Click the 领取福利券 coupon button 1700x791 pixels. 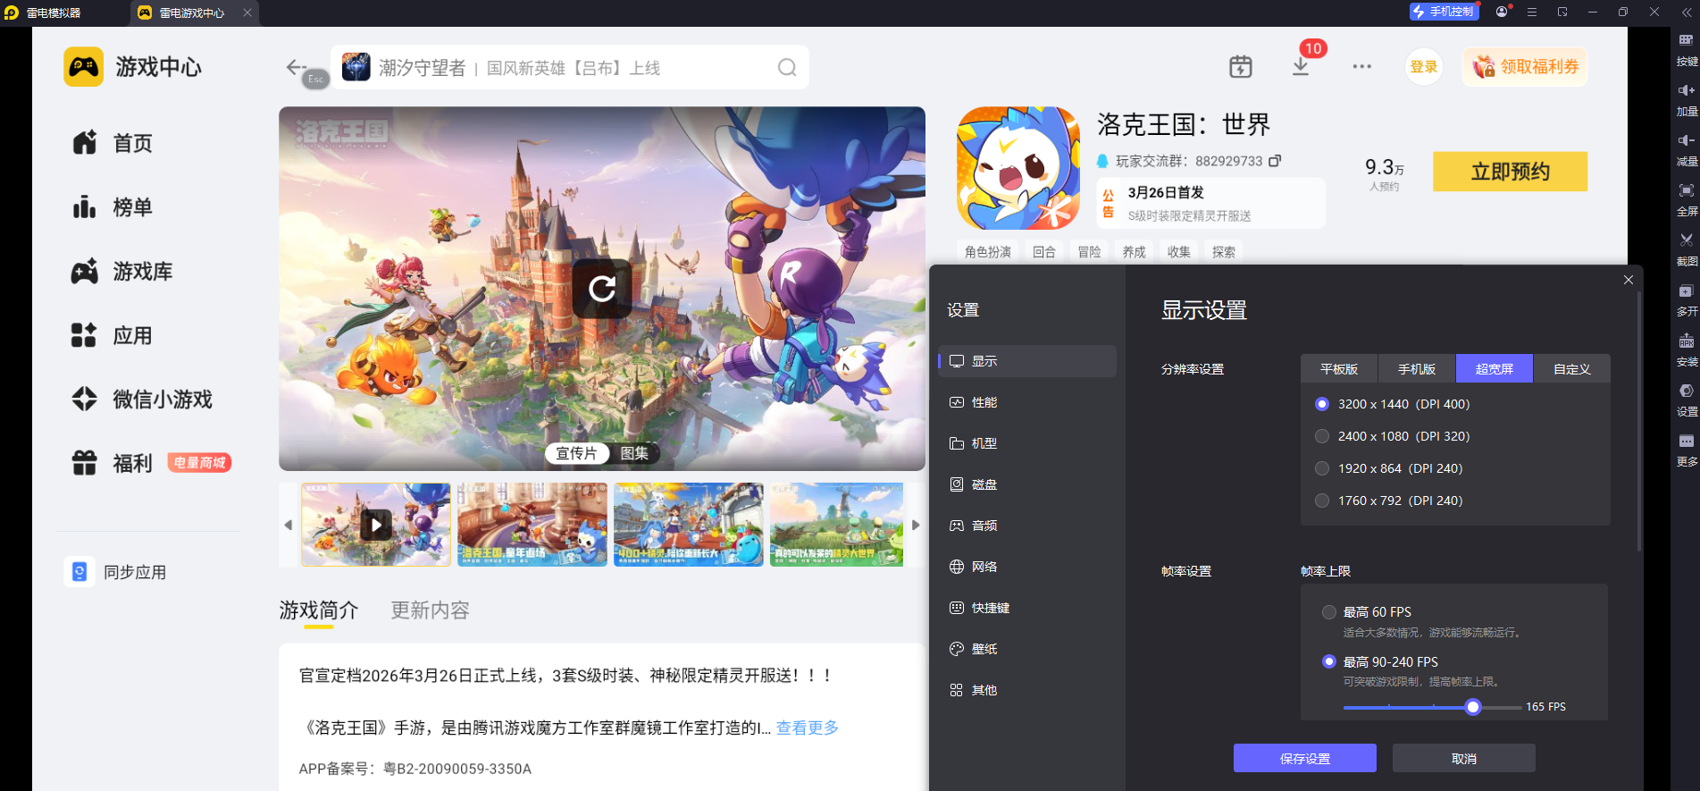[1525, 67]
